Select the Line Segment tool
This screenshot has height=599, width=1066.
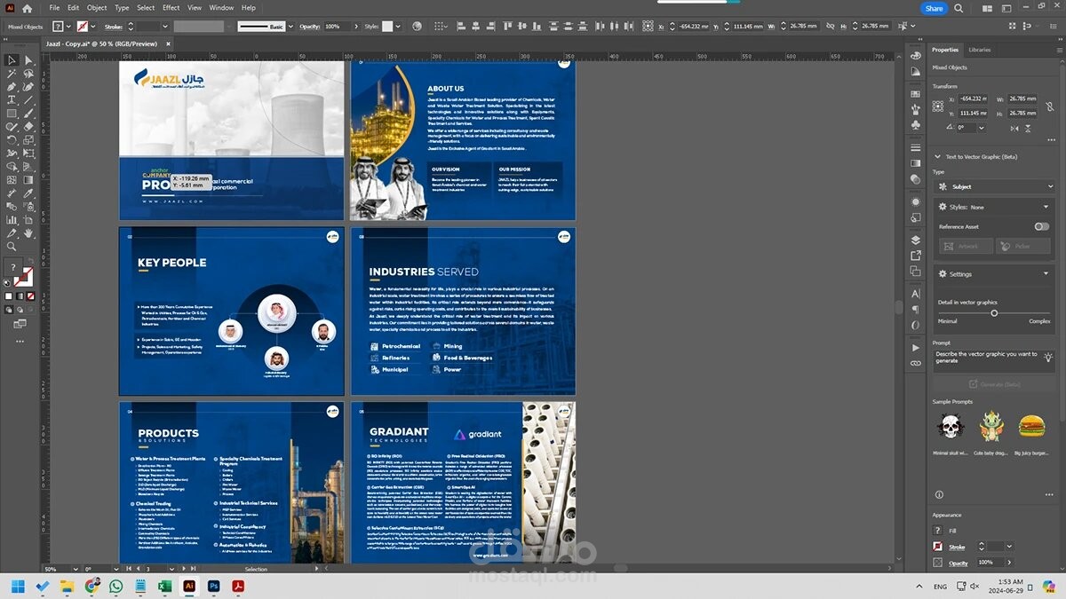click(28, 100)
